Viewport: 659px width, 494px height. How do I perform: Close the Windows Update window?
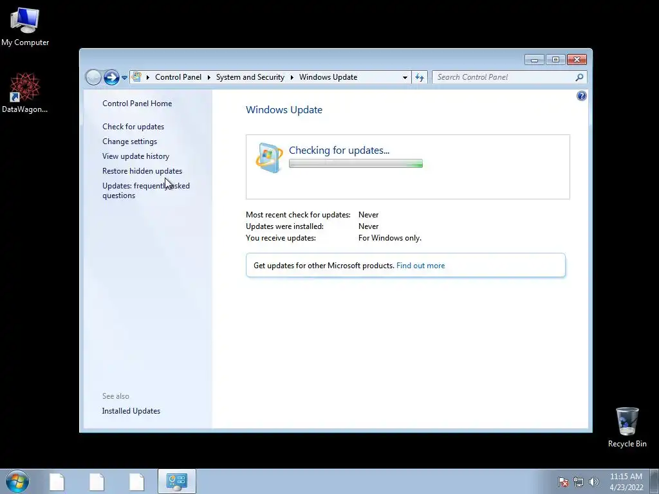tap(577, 60)
